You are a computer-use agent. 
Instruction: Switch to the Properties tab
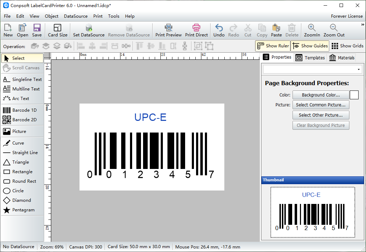[x=277, y=57]
